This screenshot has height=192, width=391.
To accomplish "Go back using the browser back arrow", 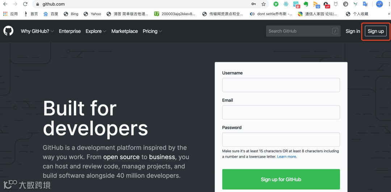I will [x=5, y=4].
